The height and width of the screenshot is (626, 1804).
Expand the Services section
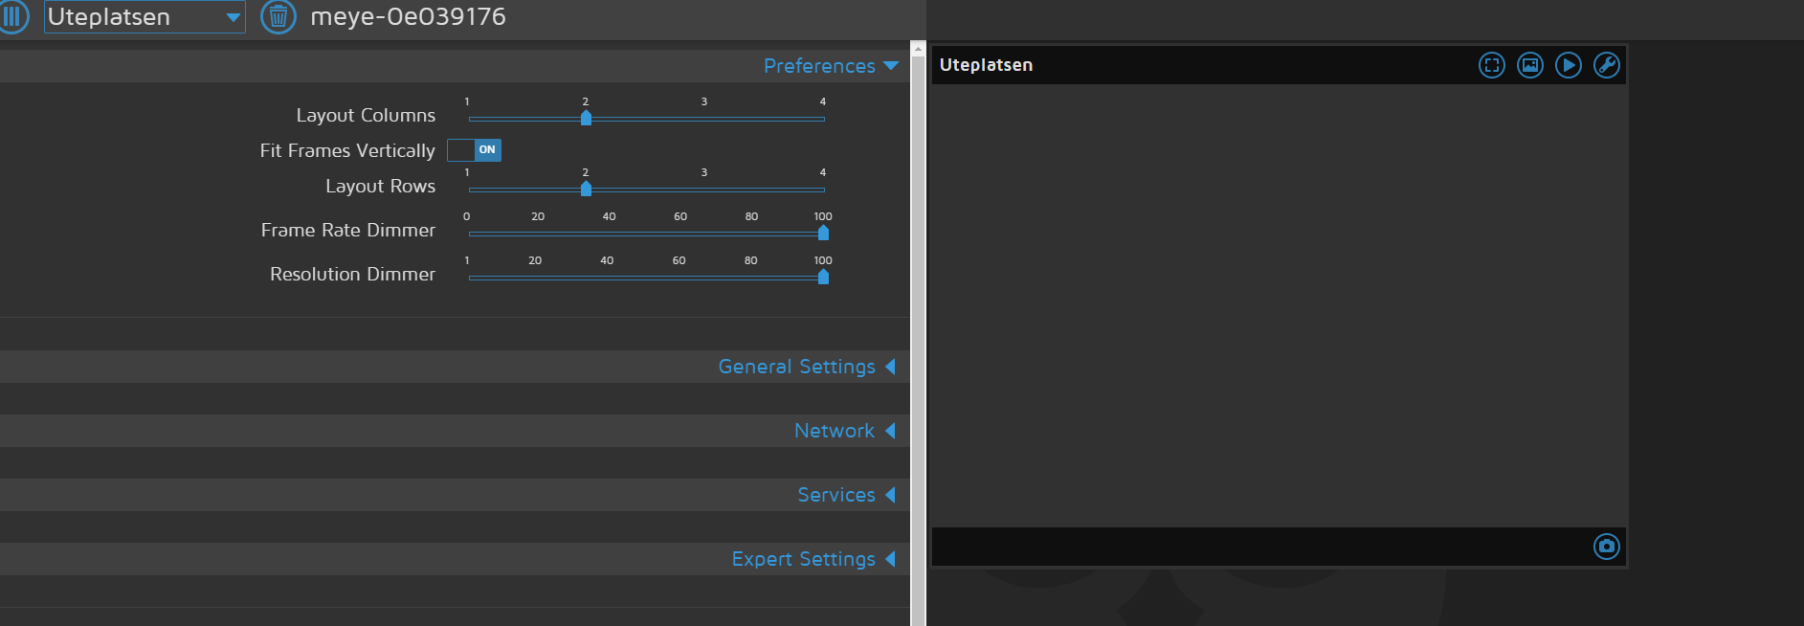coord(847,495)
